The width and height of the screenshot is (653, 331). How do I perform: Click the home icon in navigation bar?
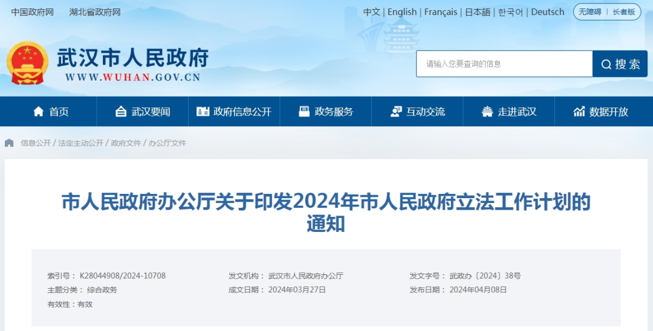[38, 112]
